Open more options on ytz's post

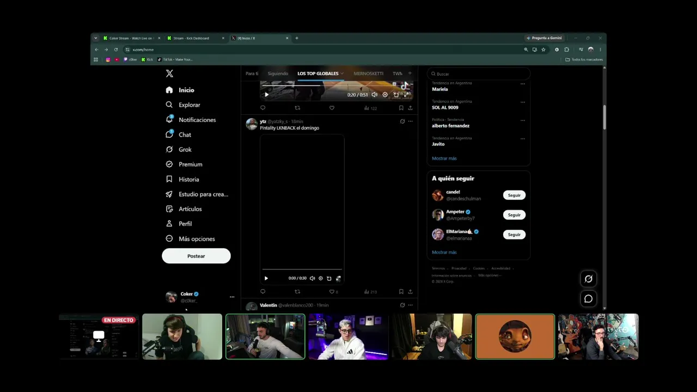pos(411,121)
